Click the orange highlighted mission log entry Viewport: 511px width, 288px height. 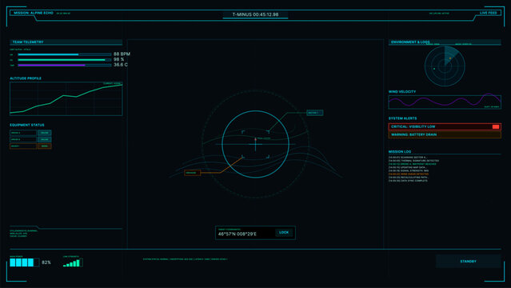point(409,174)
